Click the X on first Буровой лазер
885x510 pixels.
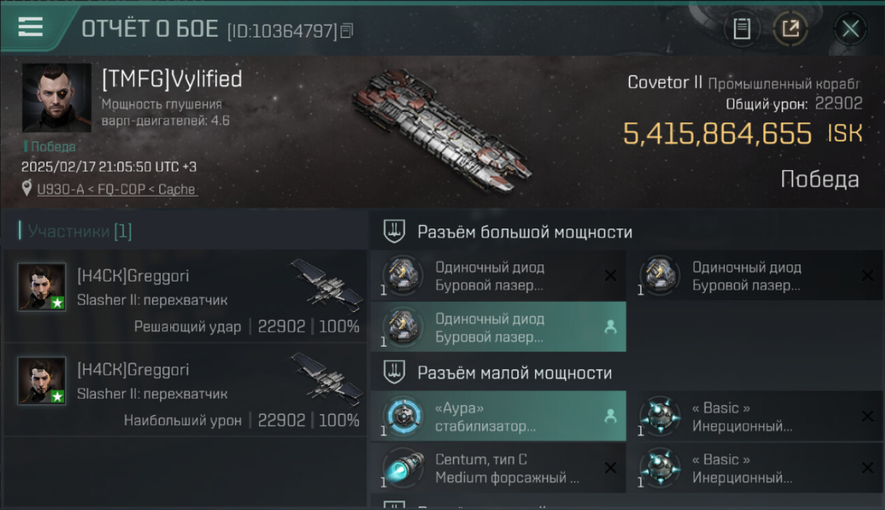tap(611, 275)
